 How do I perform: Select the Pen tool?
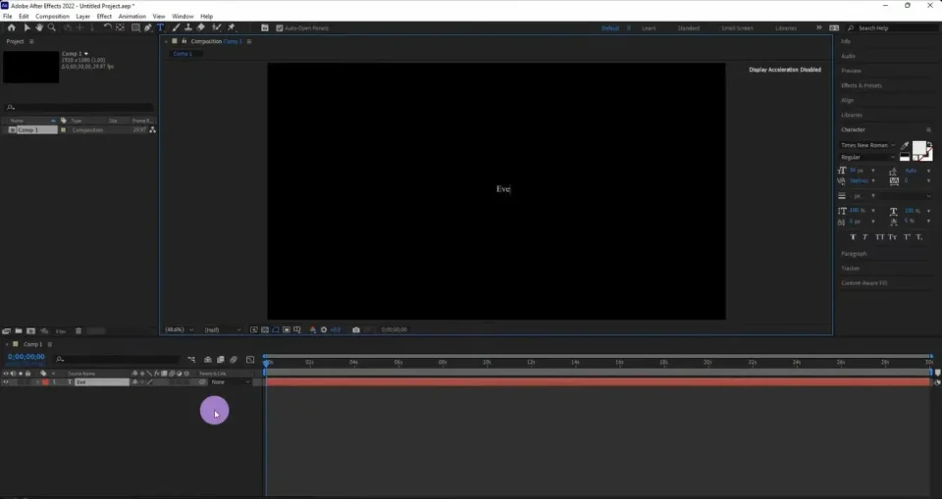coord(147,27)
